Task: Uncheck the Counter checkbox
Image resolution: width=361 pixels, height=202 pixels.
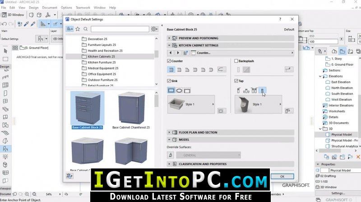Action: tap(169, 61)
